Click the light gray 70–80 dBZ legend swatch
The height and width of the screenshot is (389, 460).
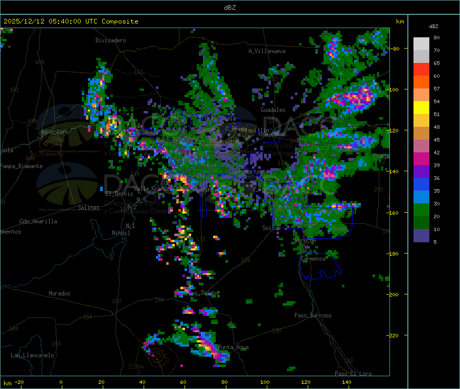pyautogui.click(x=421, y=44)
